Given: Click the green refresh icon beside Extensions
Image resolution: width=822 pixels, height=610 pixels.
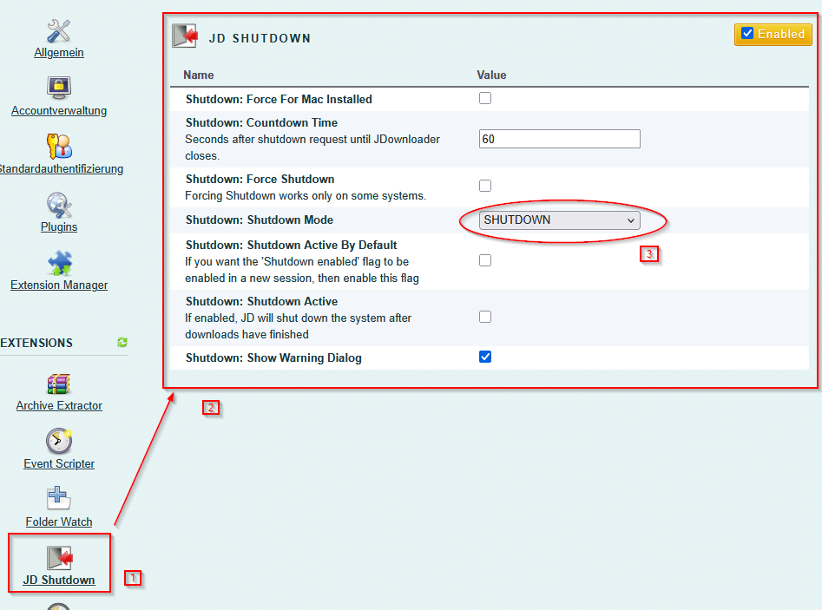Looking at the screenshot, I should pyautogui.click(x=122, y=343).
